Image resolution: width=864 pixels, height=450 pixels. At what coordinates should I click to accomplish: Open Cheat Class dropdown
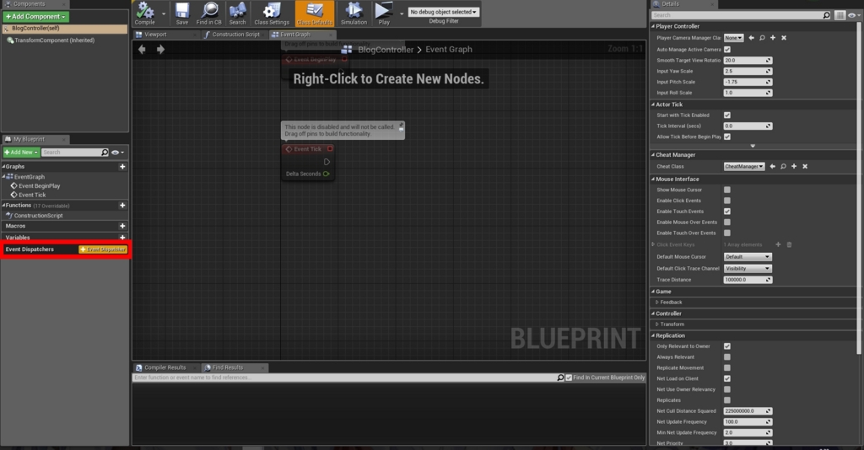coord(744,166)
